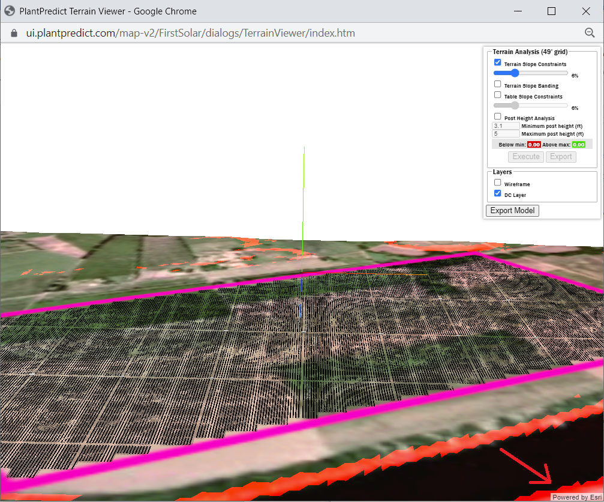Click the padlock site security icon
604x502 pixels.
coord(14,33)
